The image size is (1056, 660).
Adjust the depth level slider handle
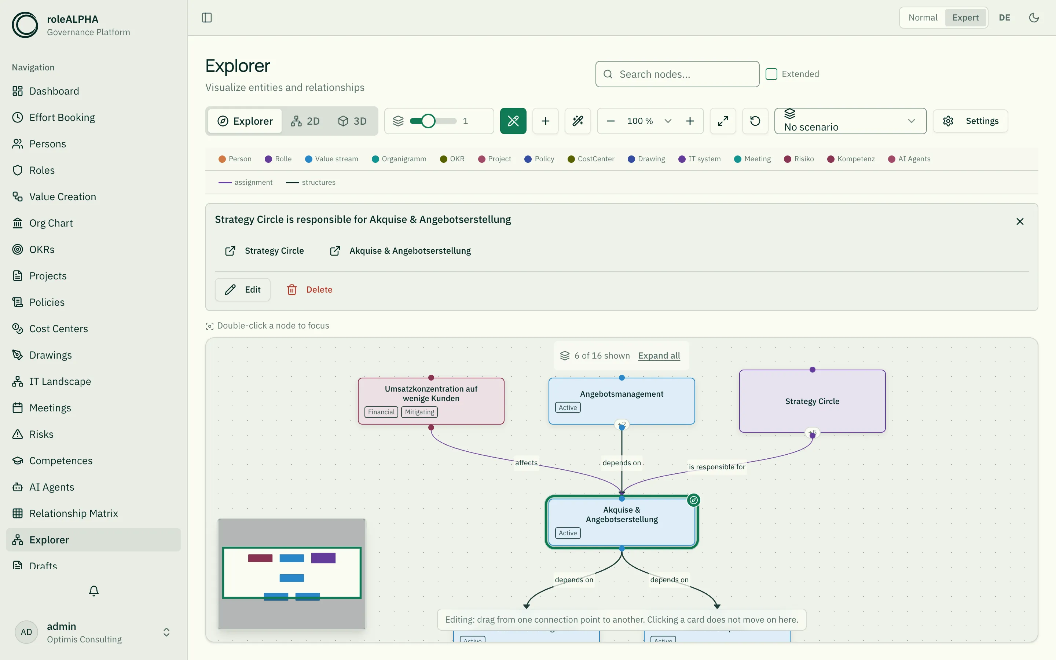(428, 121)
